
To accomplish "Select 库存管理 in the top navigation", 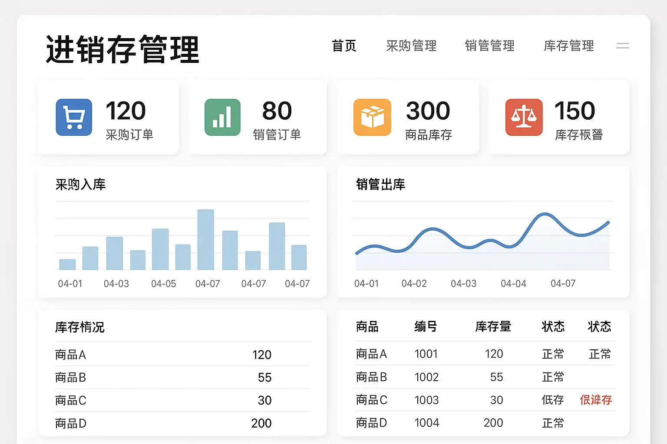I will [x=569, y=46].
